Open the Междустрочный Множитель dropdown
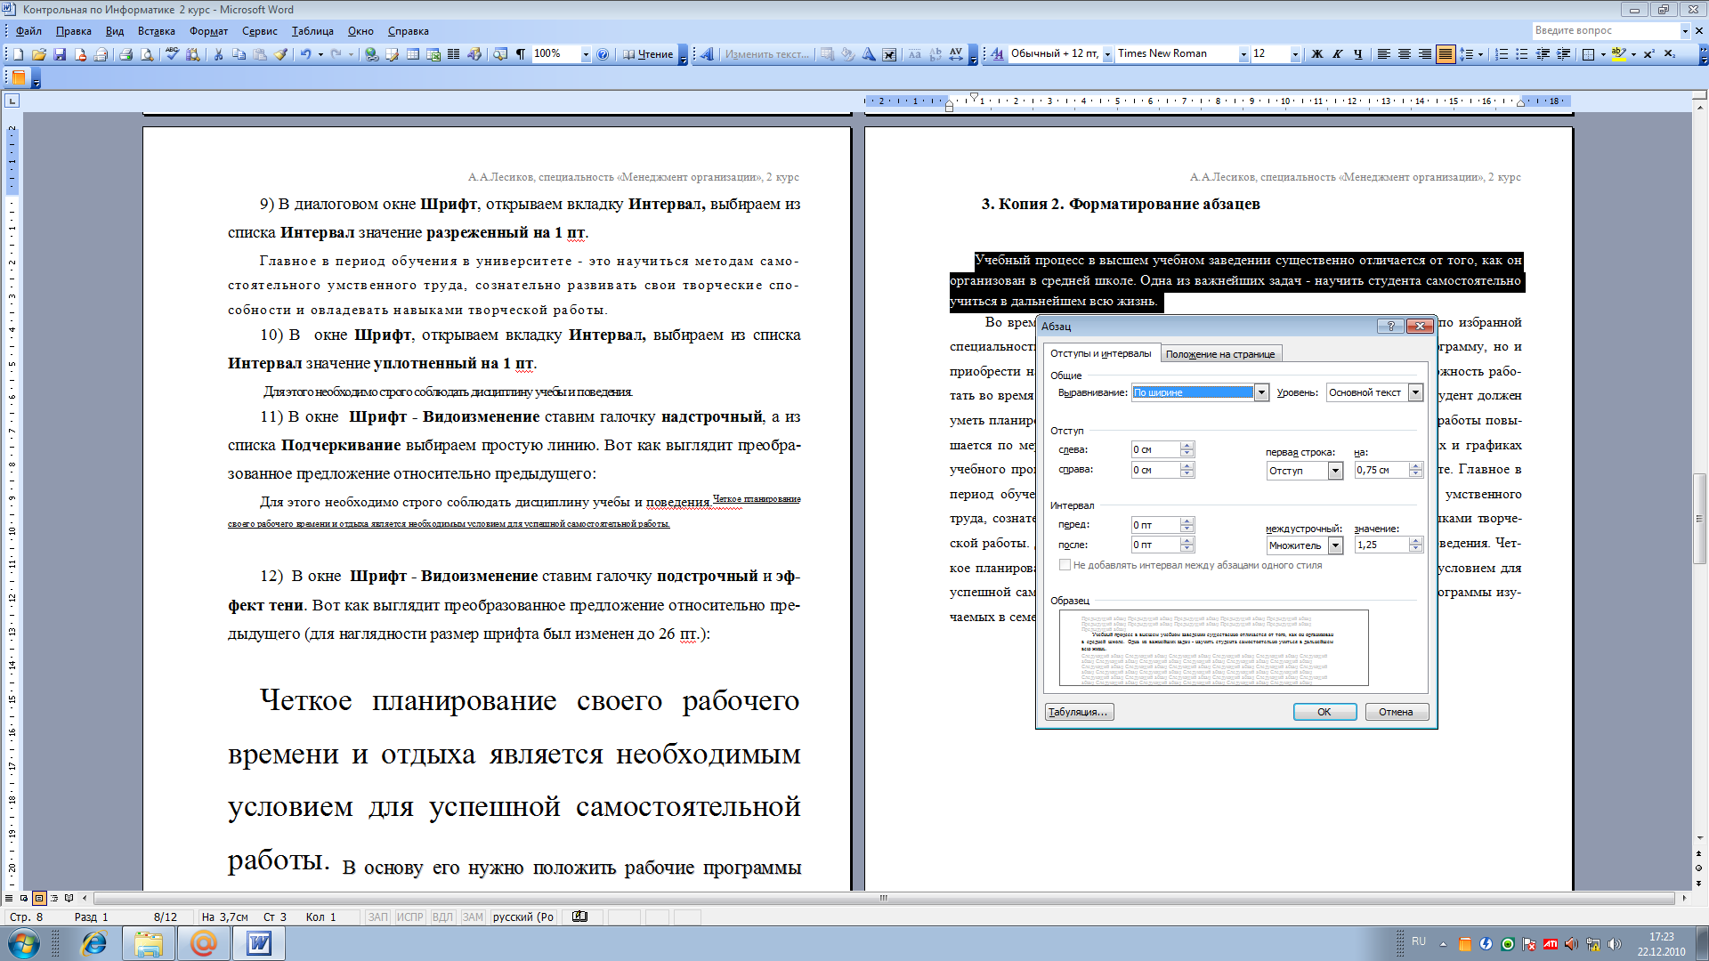Screen dimensions: 1709x961 1336,545
